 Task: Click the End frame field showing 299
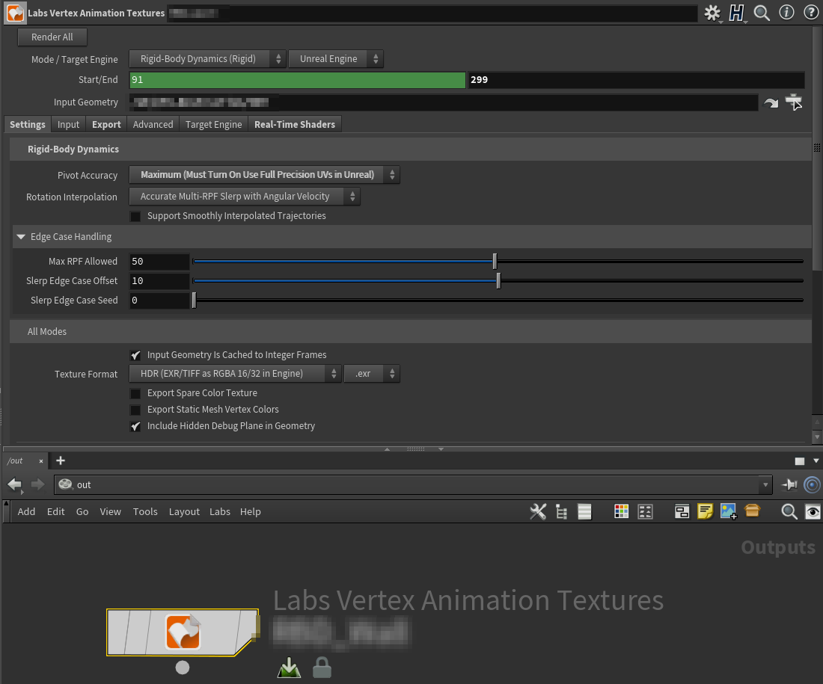tap(636, 80)
